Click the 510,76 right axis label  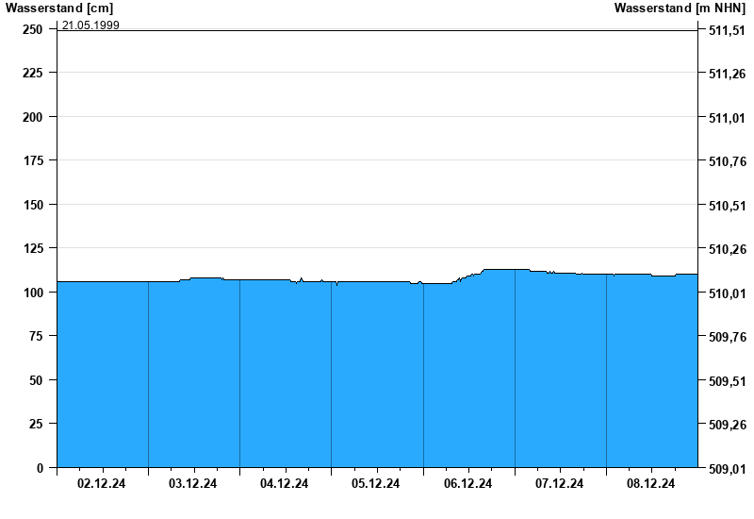tap(726, 161)
